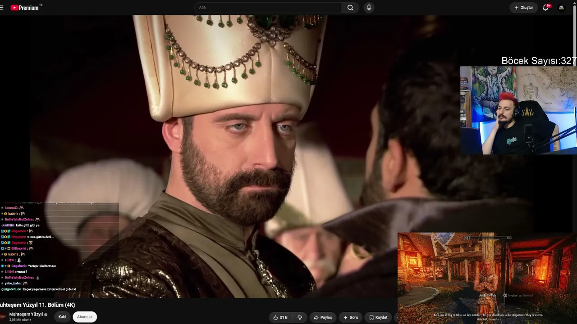Open the YouTube guide hamburger menu
This screenshot has width=577, height=324.
tap(2, 8)
